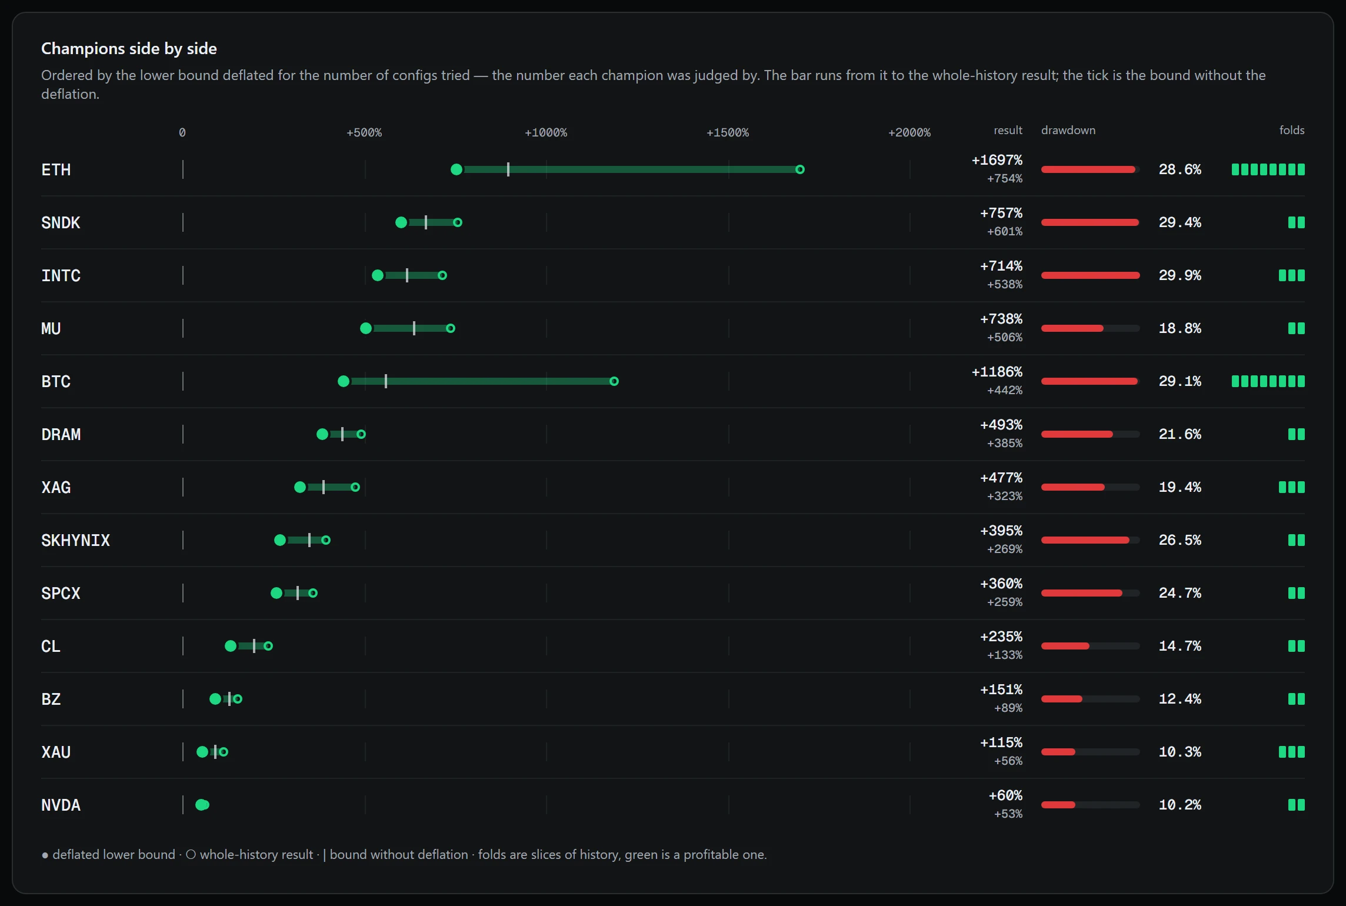Screen dimensions: 1346x906
Task: Click the BTC green folds indicator
Action: tap(1268, 381)
